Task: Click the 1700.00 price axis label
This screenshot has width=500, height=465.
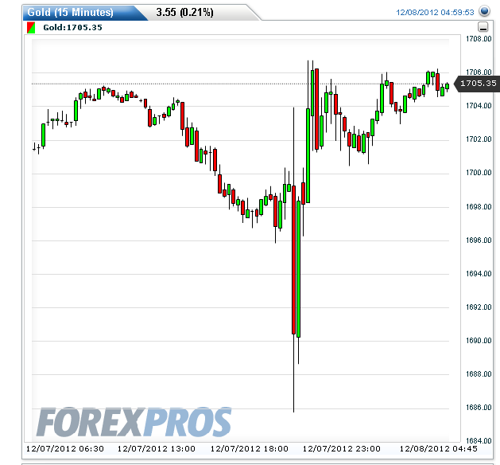Action: click(x=479, y=173)
